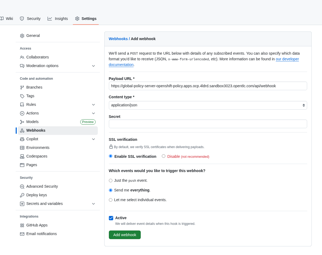Click the SSL verification lock icon
The height and width of the screenshot is (255, 322).
(x=111, y=147)
